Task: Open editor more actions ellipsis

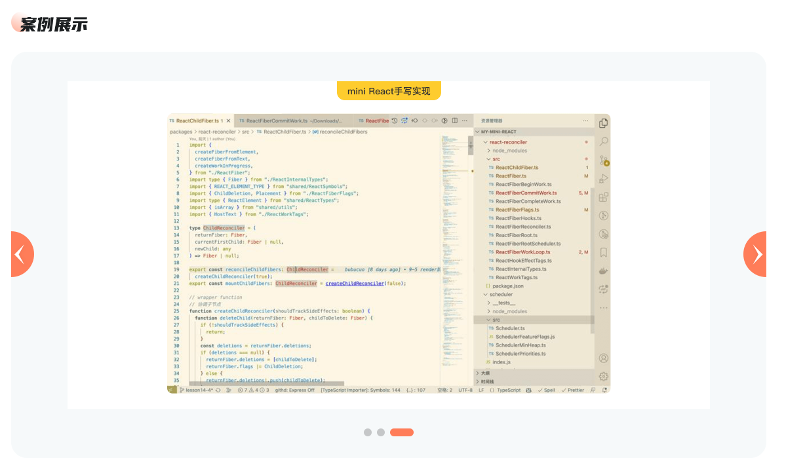Action: (x=465, y=121)
